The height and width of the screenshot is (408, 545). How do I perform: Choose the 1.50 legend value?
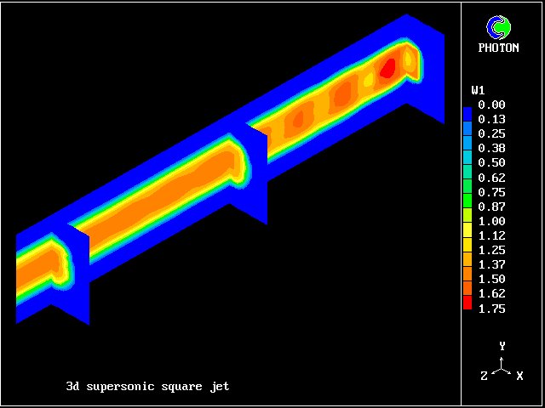coord(491,280)
